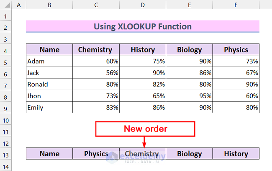272x171 pixels.
Task: Select Jhon's Biology score of 95%
Action: [189, 96]
